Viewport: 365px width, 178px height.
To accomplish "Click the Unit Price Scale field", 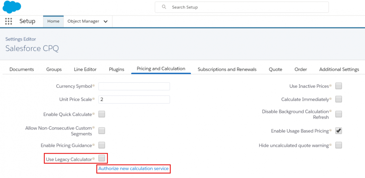I will coord(134,99).
